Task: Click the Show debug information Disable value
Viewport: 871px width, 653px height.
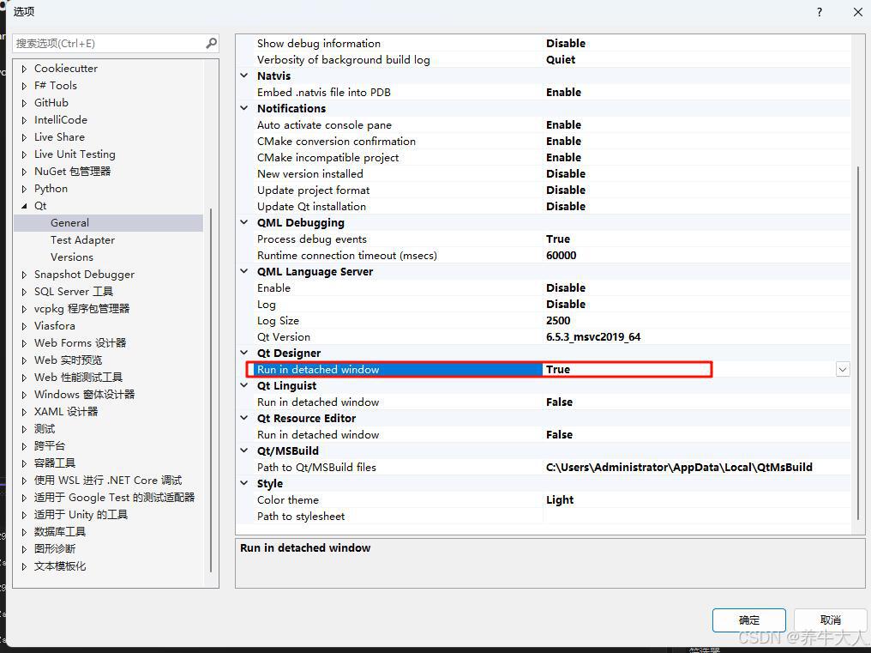Action: (566, 44)
